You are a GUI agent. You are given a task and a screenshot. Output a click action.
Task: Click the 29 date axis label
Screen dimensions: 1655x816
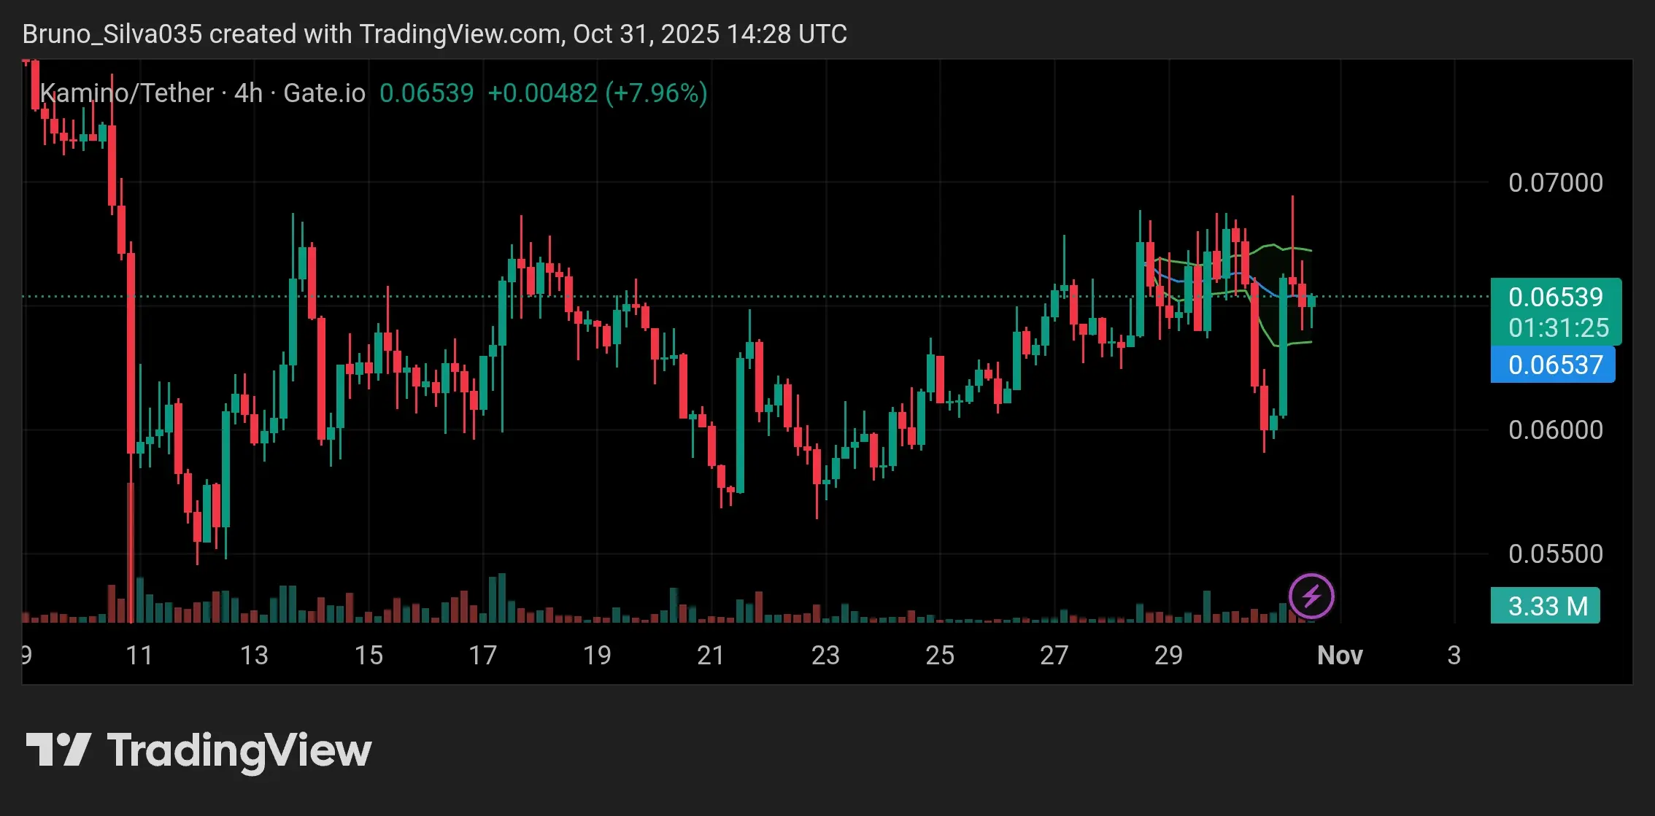coord(1168,655)
